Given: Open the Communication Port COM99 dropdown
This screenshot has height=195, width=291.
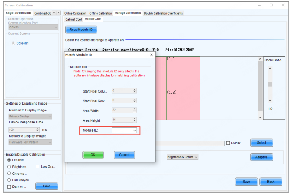Looking at the screenshot, I should coord(33,27).
